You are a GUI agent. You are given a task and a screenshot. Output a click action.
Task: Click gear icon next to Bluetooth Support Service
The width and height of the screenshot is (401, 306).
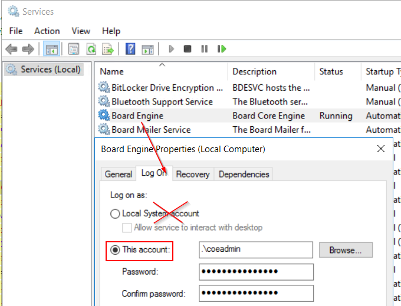tap(104, 101)
